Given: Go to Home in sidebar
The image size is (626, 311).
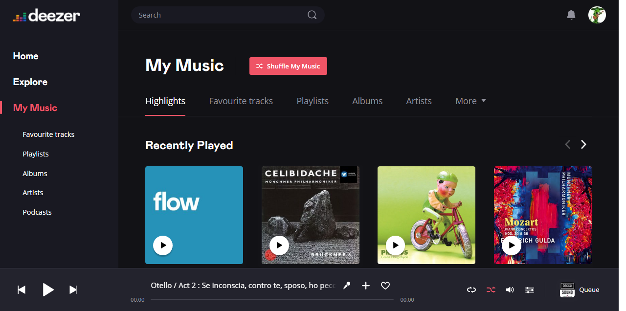Looking at the screenshot, I should [26, 56].
